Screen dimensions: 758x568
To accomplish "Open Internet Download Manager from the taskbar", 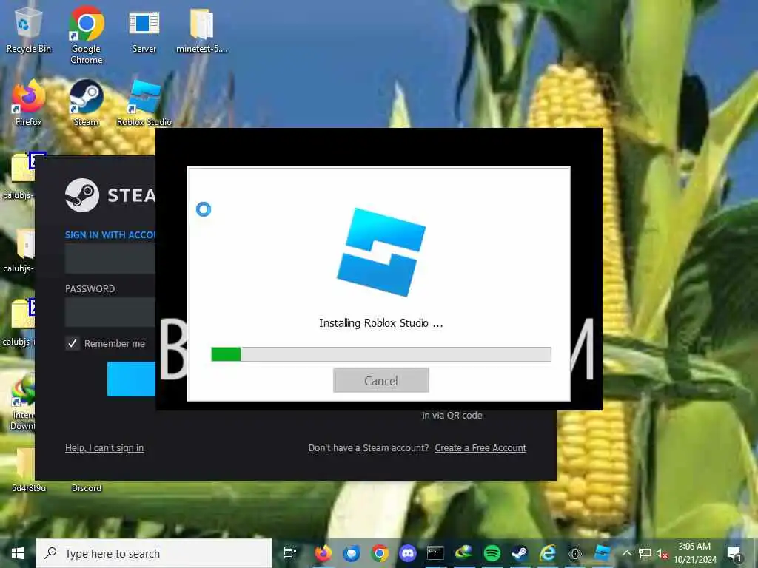I will (x=463, y=553).
